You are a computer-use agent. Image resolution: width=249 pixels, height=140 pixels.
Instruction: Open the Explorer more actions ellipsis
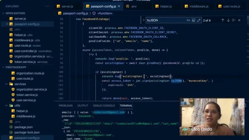(47, 6)
